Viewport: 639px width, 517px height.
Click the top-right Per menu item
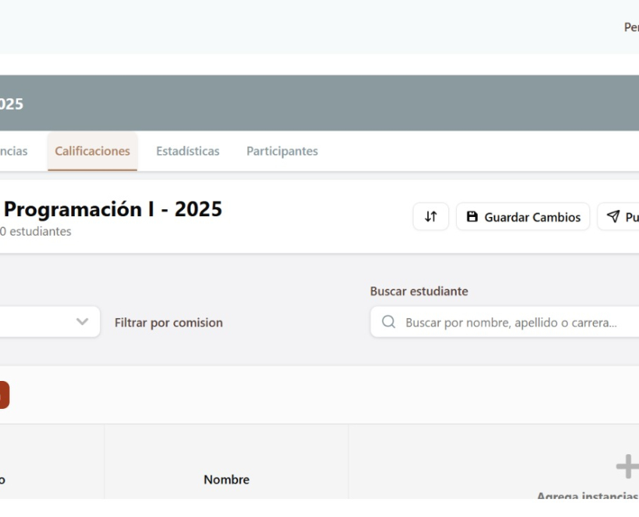(631, 27)
